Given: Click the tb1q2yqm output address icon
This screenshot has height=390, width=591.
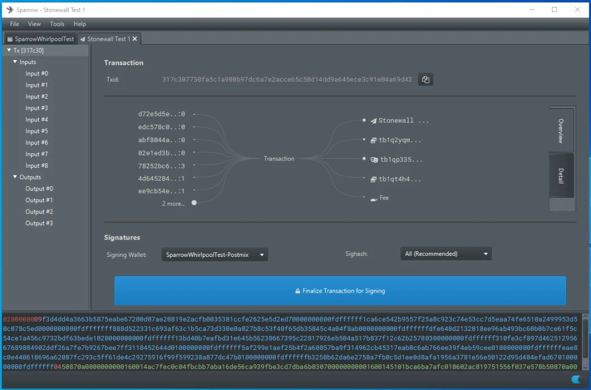Looking at the screenshot, I should pos(374,140).
